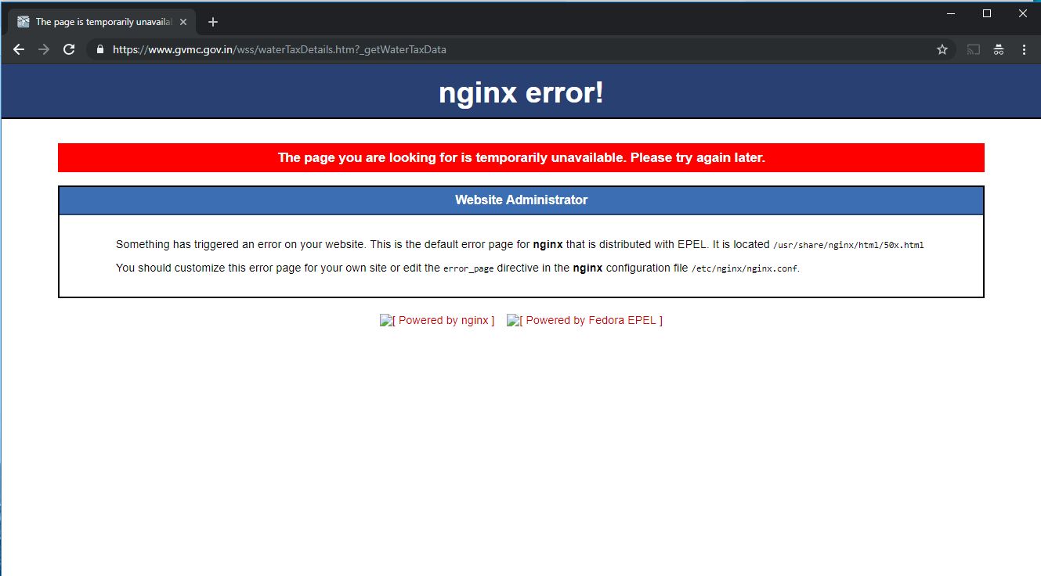This screenshot has height=576, width=1041.
Task: View site security lock information
Action: (x=99, y=49)
